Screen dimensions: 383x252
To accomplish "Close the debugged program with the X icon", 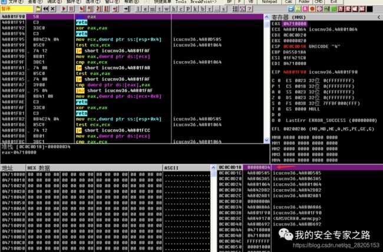I will click(52, 9).
